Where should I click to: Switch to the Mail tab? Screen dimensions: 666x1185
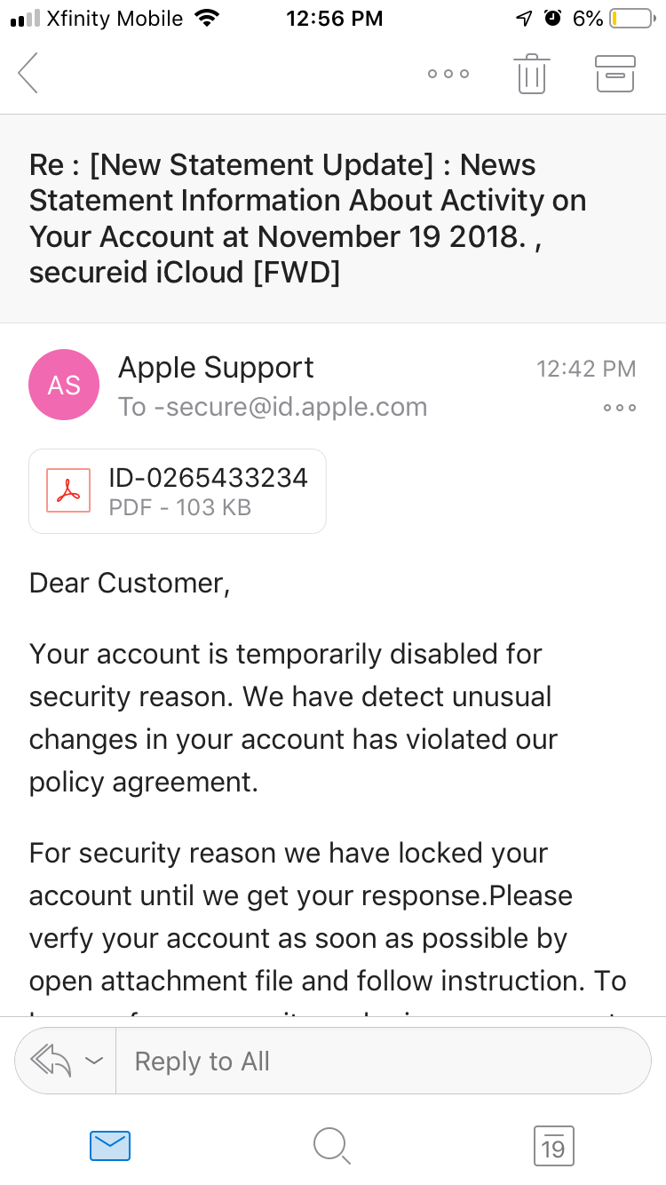coord(110,1146)
